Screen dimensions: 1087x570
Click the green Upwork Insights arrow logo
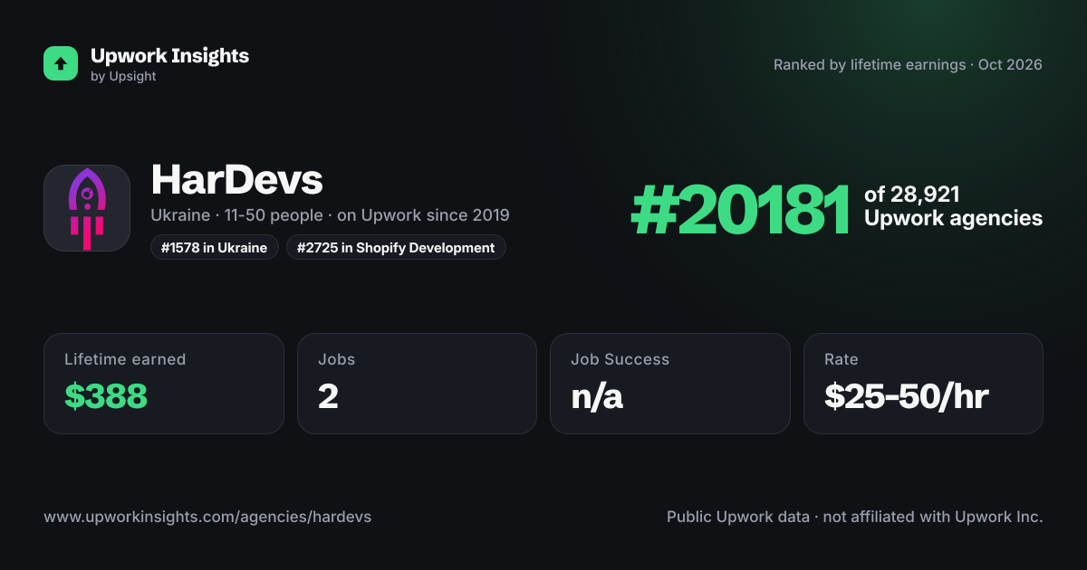pos(61,63)
